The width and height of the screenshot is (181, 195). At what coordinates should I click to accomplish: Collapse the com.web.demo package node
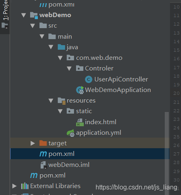tap(60, 58)
